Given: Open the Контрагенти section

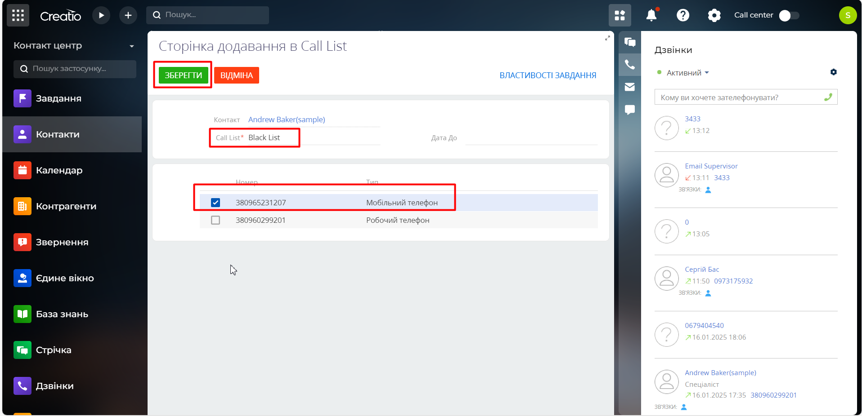Looking at the screenshot, I should 72,206.
